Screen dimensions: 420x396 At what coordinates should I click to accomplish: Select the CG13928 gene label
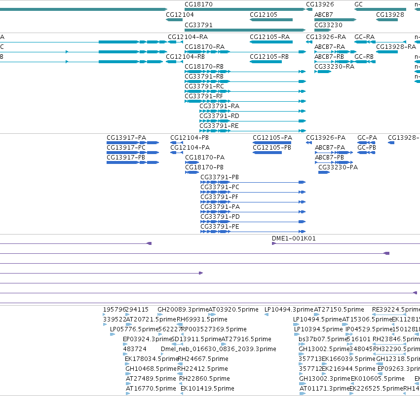point(390,15)
